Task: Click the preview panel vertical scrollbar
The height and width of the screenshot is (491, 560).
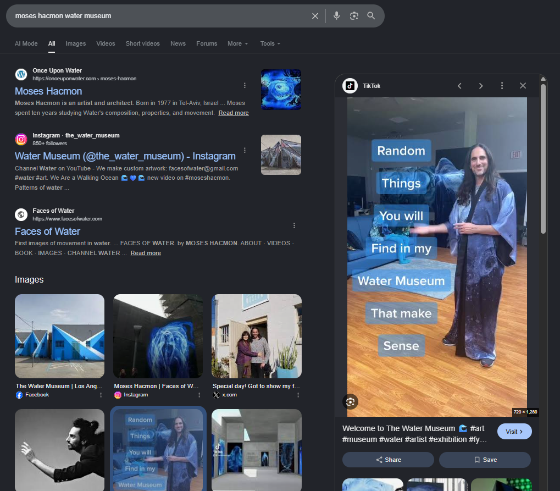Action: (543, 160)
